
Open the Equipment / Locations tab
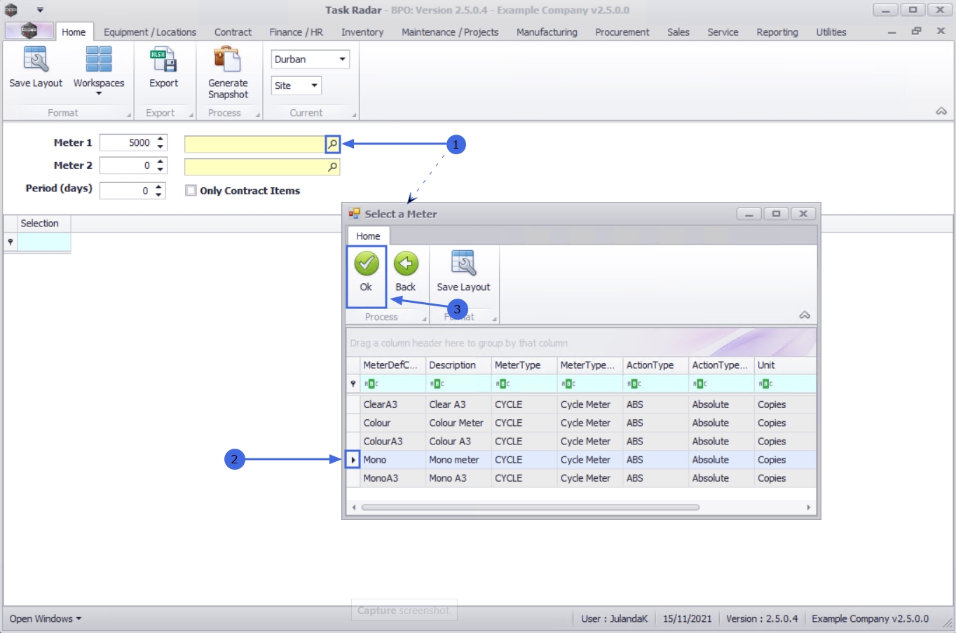(x=150, y=32)
